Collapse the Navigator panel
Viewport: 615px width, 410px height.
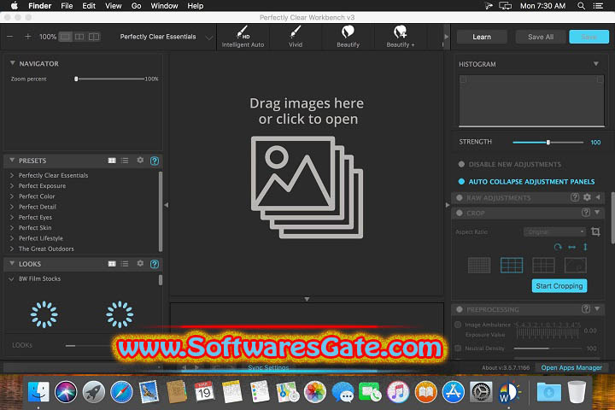point(10,63)
